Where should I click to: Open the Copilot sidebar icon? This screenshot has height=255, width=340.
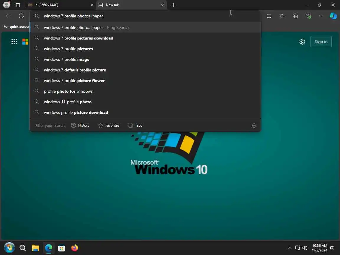[333, 16]
